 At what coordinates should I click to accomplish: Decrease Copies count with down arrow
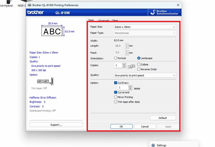tap(124, 66)
